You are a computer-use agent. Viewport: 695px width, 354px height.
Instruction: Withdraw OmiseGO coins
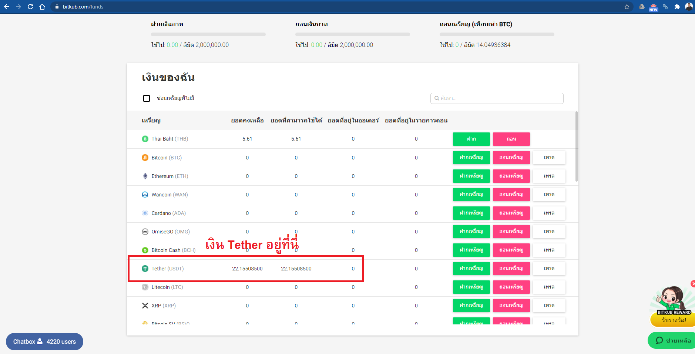pos(511,232)
